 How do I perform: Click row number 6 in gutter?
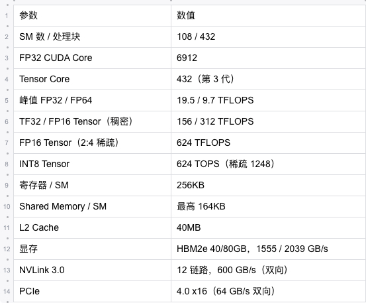click(x=7, y=122)
